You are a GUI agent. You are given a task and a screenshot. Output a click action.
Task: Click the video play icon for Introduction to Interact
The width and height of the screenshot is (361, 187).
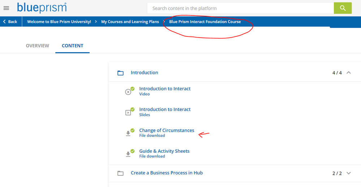(128, 92)
